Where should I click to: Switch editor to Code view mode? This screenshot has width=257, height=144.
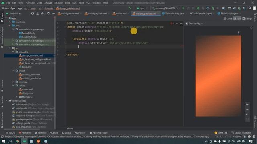(x=228, y=18)
